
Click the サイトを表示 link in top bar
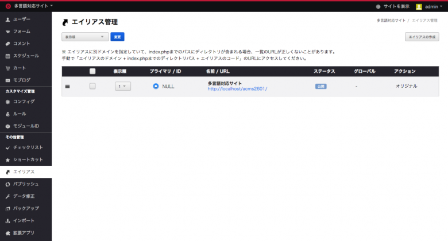[392, 6]
